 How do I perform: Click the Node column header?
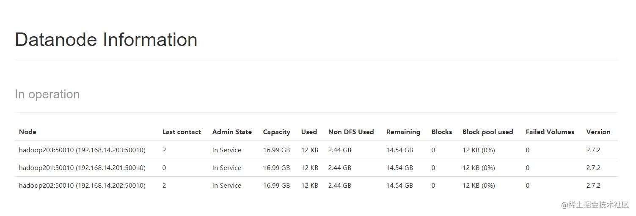(28, 132)
